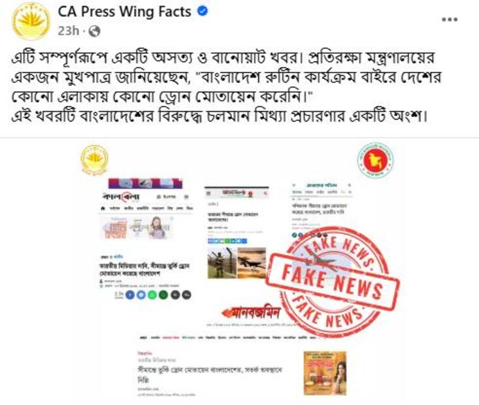This screenshot has width=479, height=405.
Task: Click the Kalbela headline about Turkish drones
Action: click(x=144, y=270)
